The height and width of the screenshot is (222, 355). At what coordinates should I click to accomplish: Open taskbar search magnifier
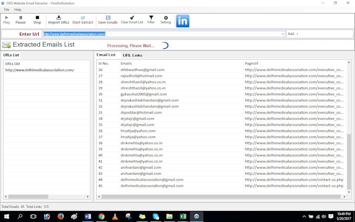(20, 216)
